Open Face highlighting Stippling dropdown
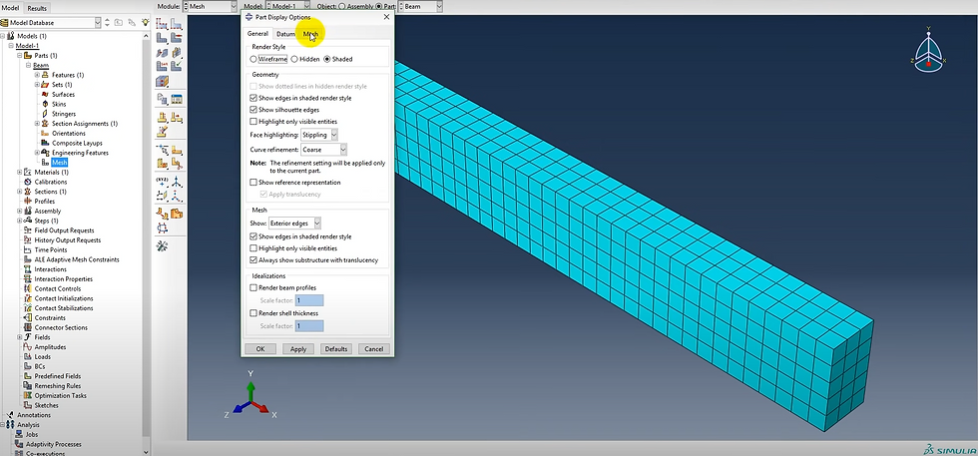978x456 pixels. [319, 134]
